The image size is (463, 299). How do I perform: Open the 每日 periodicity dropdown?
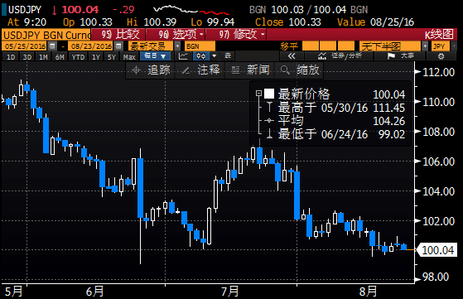(x=156, y=55)
